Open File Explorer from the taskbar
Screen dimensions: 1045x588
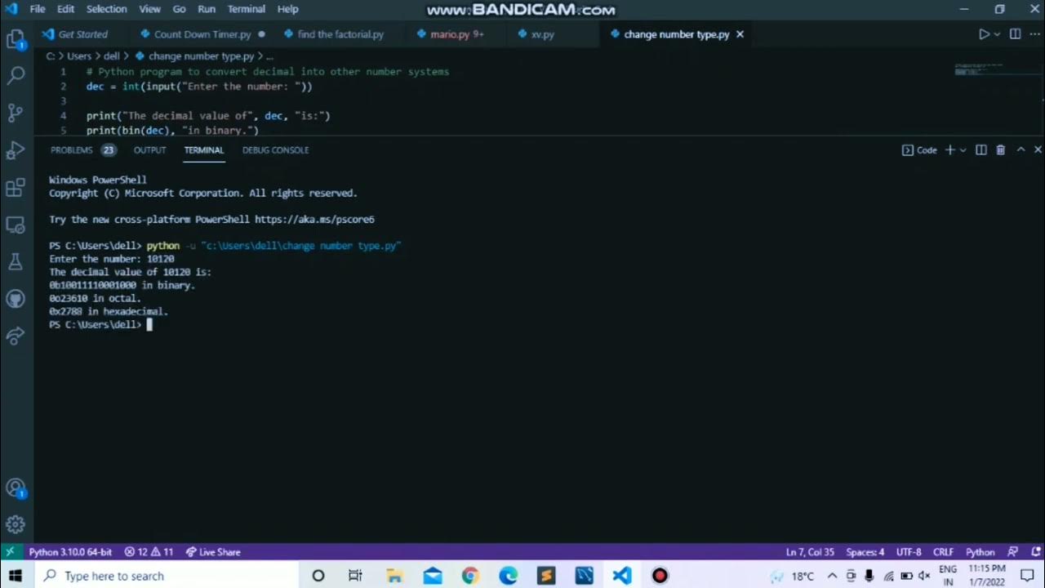point(394,576)
